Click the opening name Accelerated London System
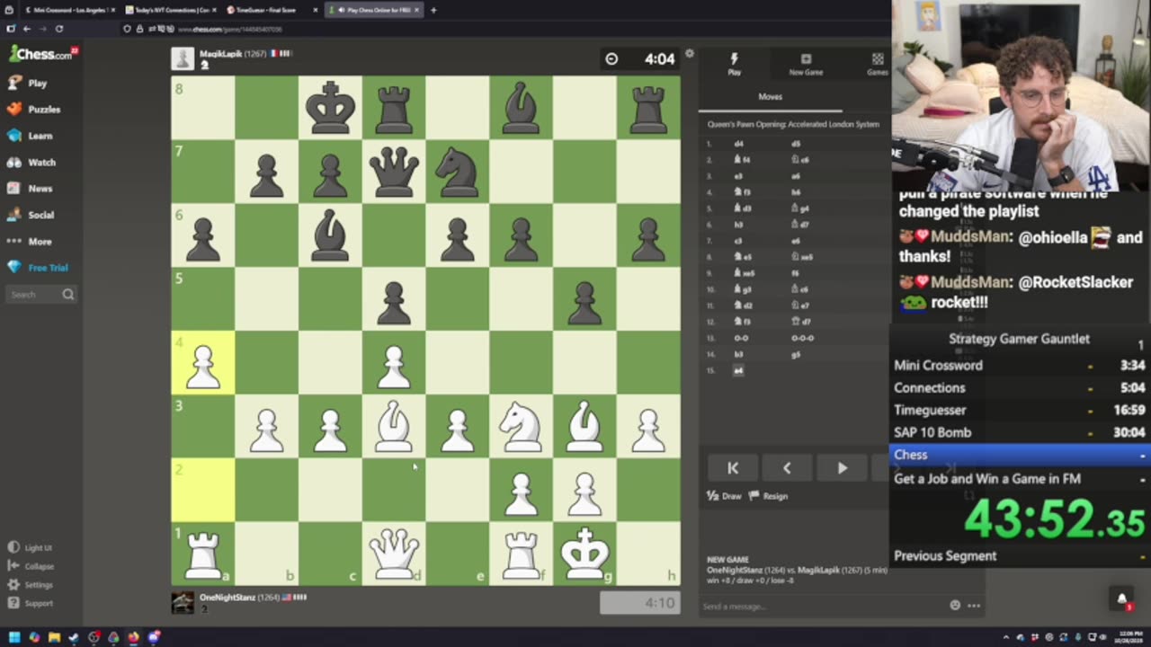The image size is (1151, 647). point(793,124)
